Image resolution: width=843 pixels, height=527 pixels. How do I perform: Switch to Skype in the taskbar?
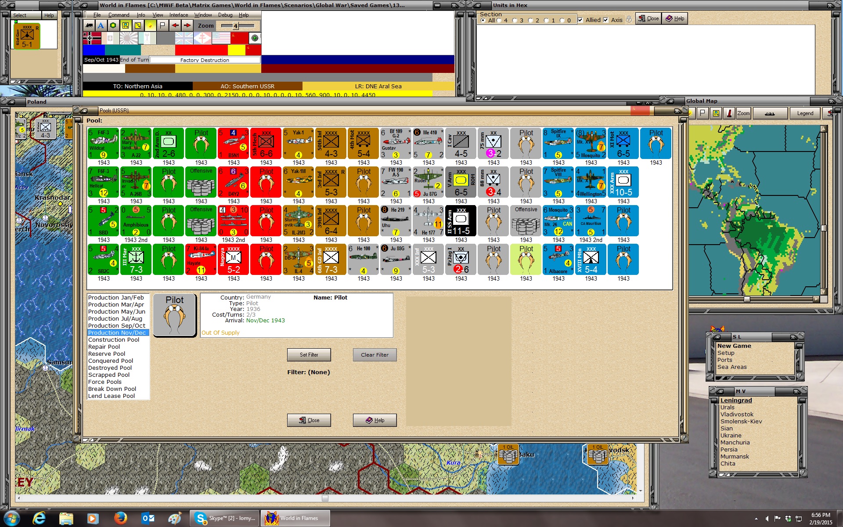pyautogui.click(x=225, y=518)
